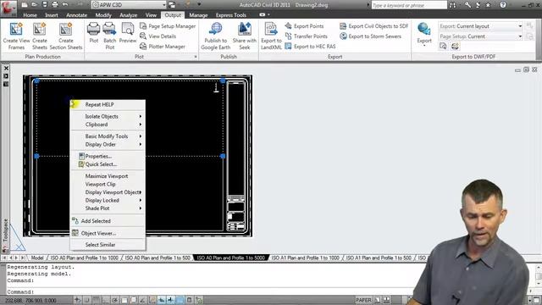Image resolution: width=542 pixels, height=305 pixels.
Task: Open the Page Setup: Current dropdown
Action: point(480,36)
